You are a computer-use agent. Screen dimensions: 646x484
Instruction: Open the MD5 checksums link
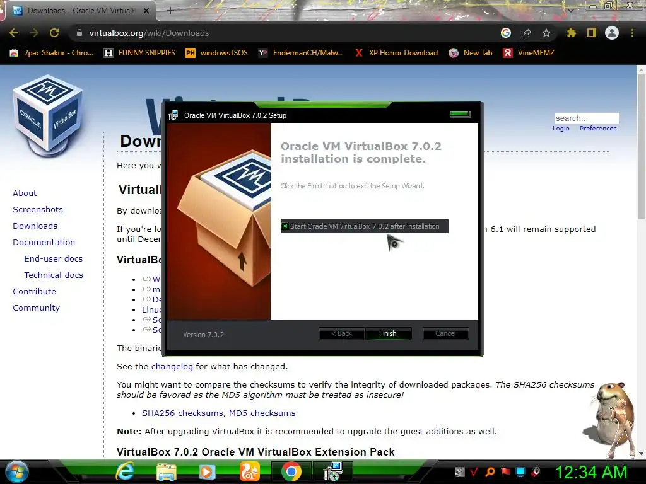pyautogui.click(x=262, y=413)
